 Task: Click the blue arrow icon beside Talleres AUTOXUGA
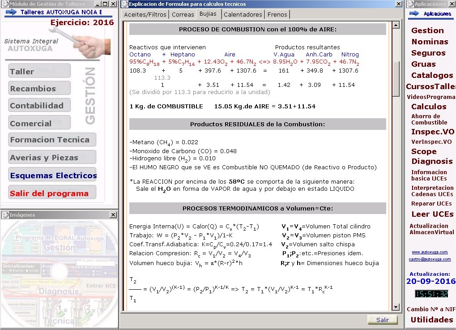pos(11,12)
